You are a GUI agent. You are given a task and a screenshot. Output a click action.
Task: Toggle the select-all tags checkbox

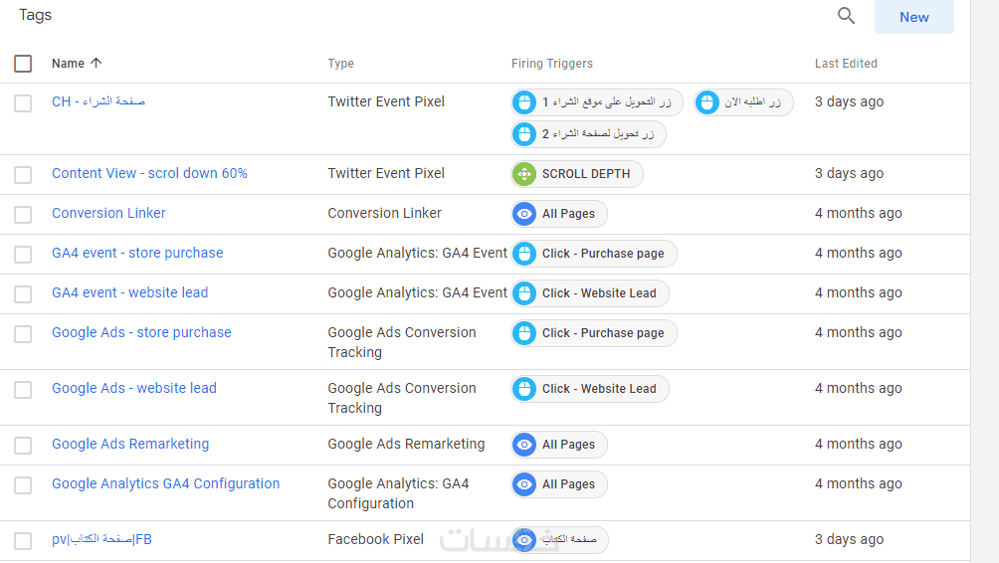(x=23, y=64)
